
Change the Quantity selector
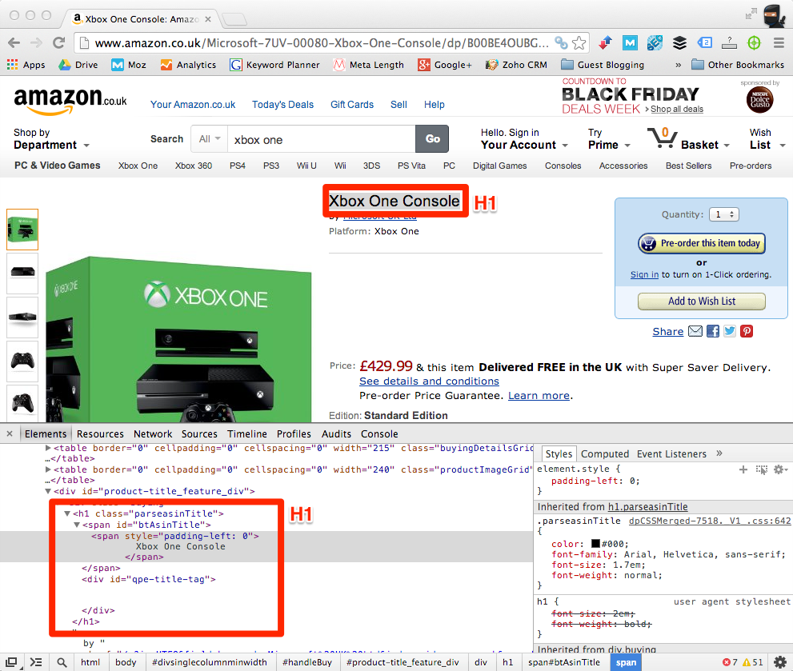tap(723, 214)
